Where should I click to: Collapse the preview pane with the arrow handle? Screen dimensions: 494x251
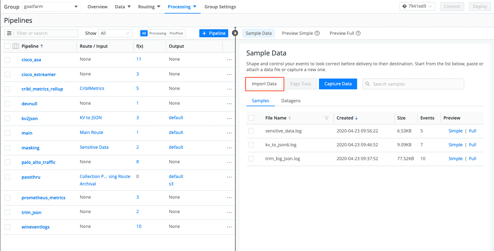(x=235, y=33)
